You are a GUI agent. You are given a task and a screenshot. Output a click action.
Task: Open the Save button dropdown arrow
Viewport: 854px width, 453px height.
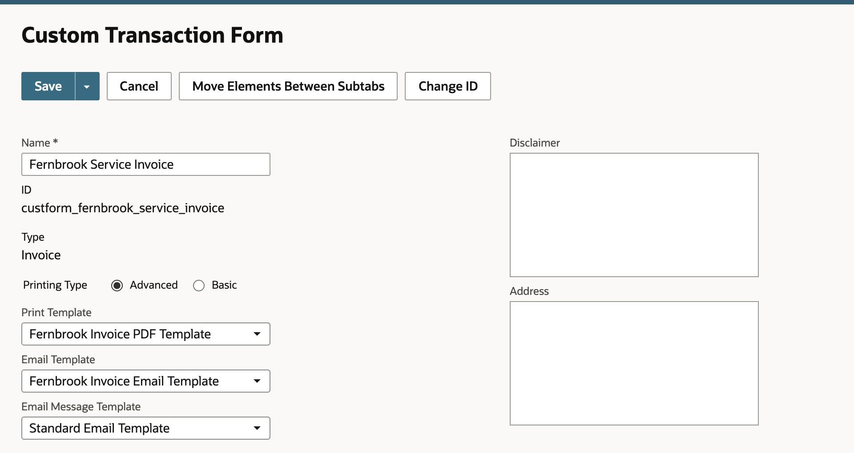[87, 86]
